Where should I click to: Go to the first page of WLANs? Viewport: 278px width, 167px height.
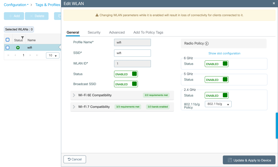(8, 55)
